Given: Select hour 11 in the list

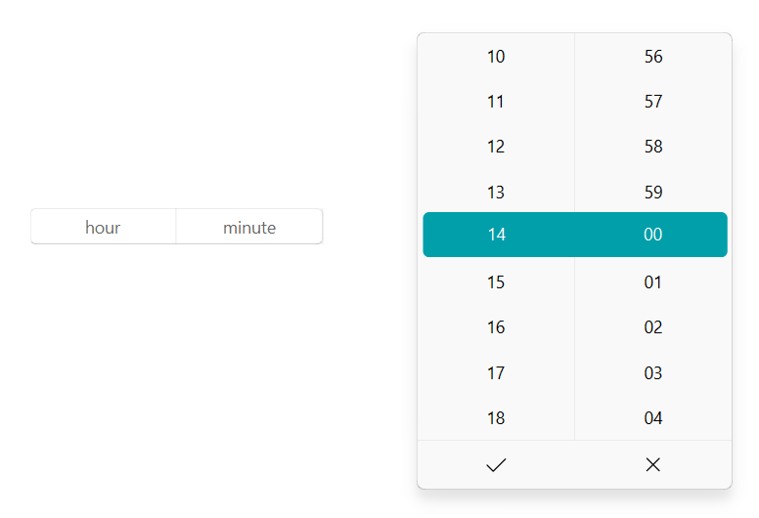Looking at the screenshot, I should [x=496, y=102].
